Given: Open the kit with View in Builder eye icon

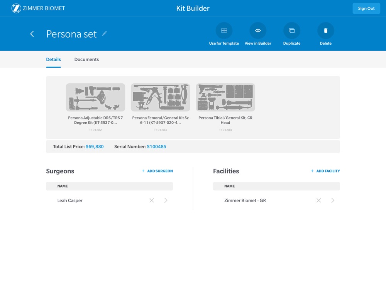Looking at the screenshot, I should 258,30.
